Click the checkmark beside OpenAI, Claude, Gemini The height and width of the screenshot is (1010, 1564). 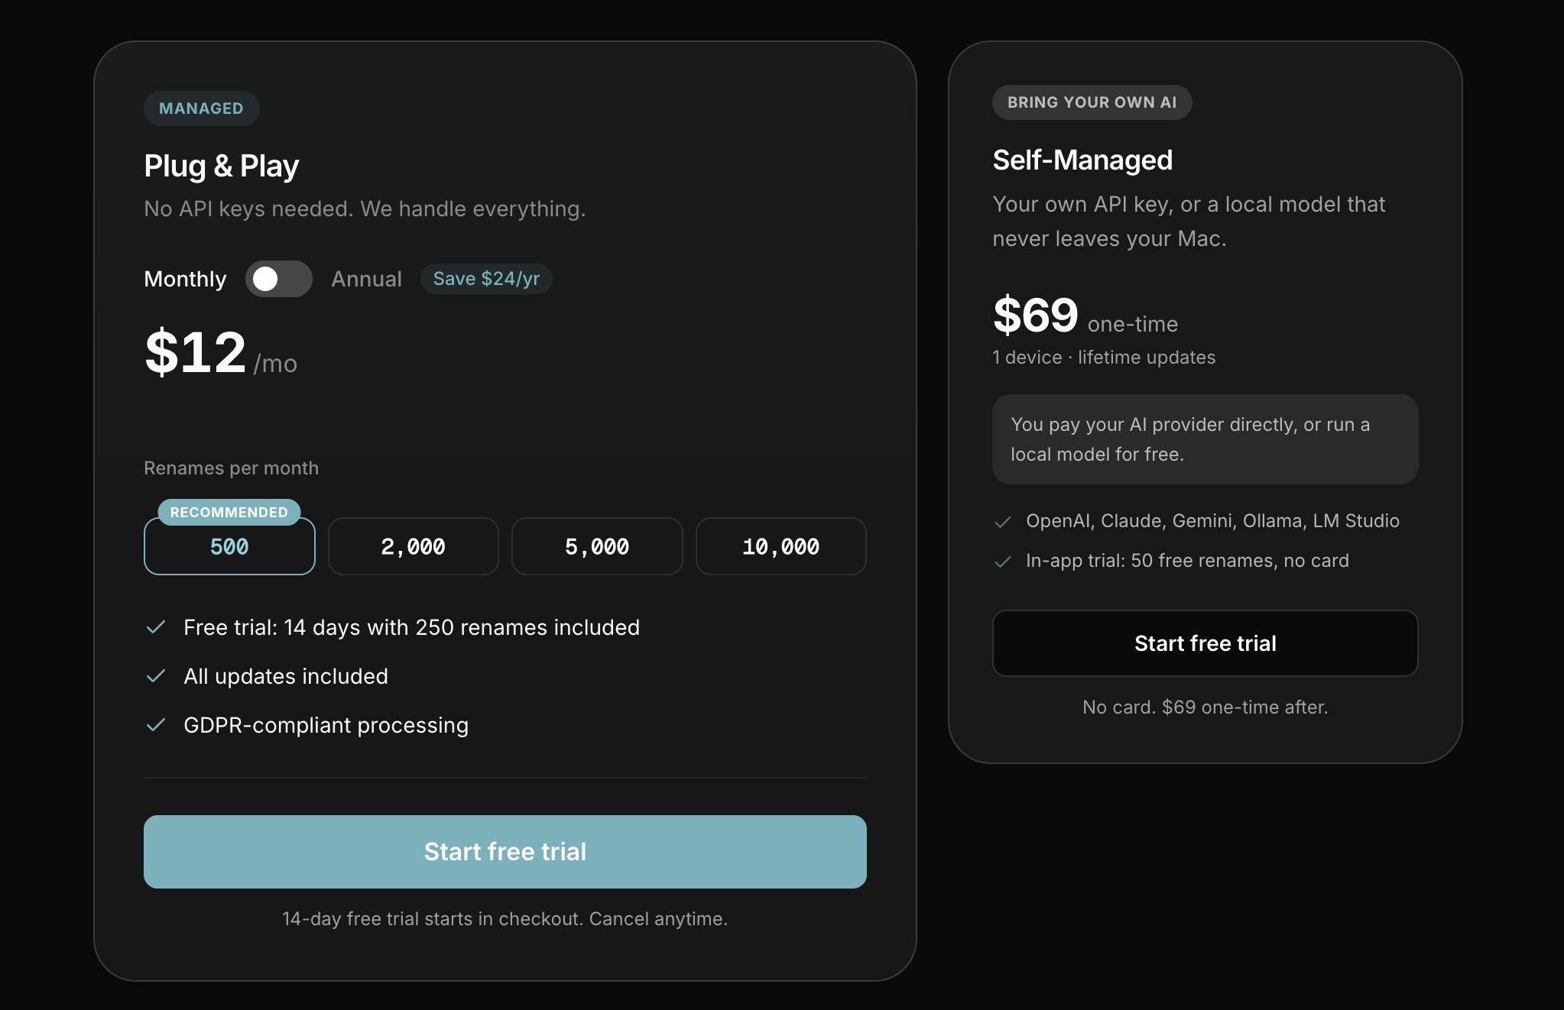coord(1003,522)
